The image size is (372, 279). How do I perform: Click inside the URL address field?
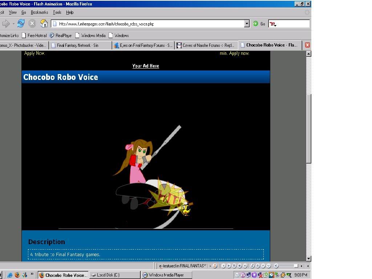145,24
